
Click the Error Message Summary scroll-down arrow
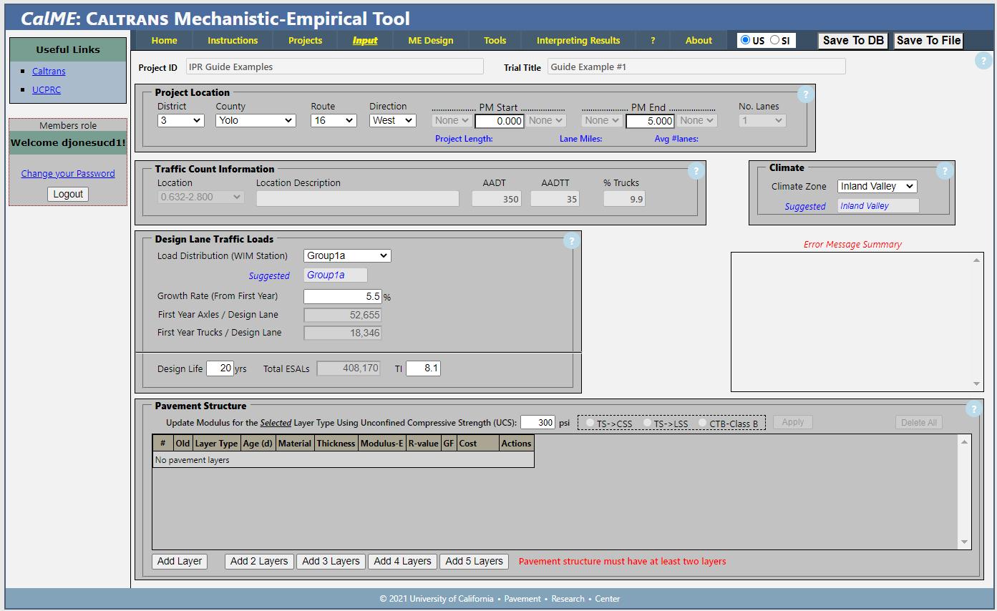pyautogui.click(x=977, y=384)
